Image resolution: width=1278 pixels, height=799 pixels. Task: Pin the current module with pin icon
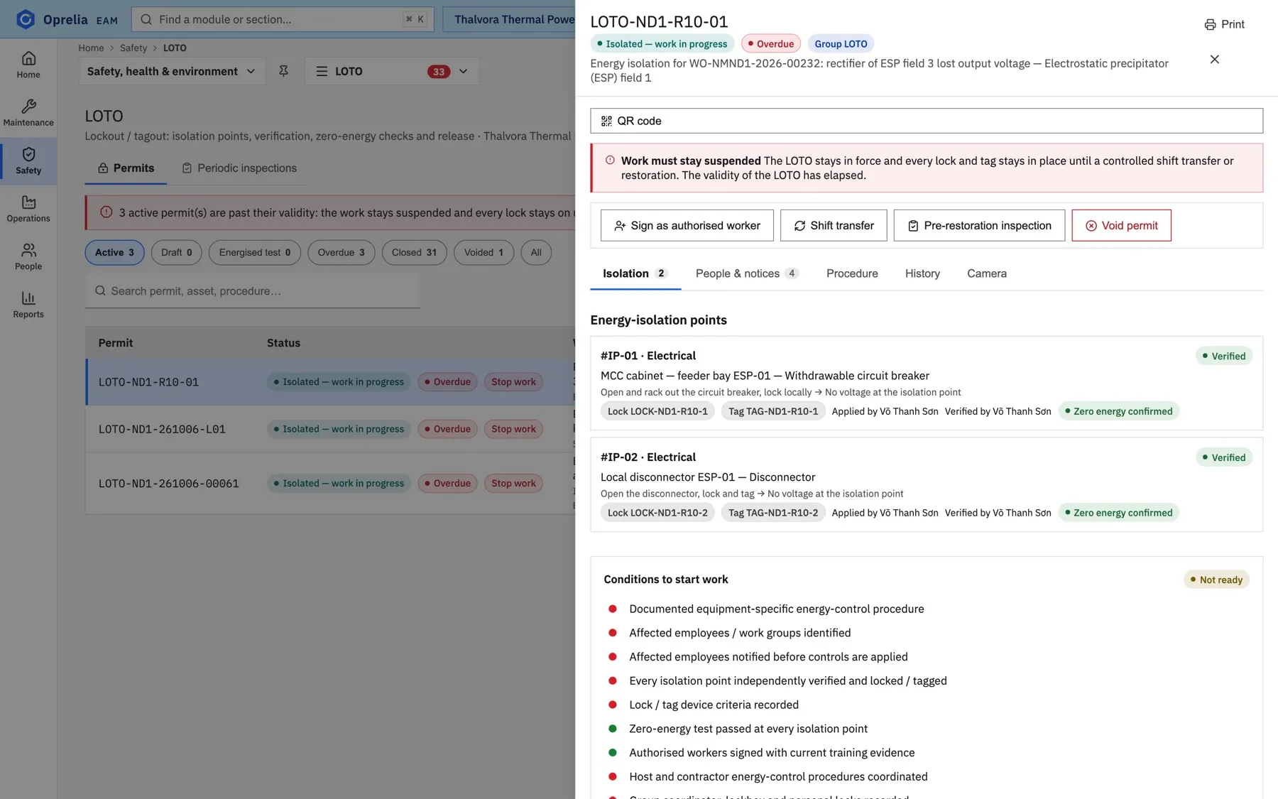tap(283, 71)
